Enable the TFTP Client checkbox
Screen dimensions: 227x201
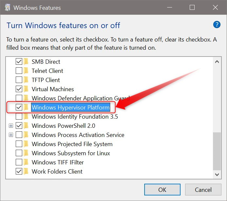19,80
